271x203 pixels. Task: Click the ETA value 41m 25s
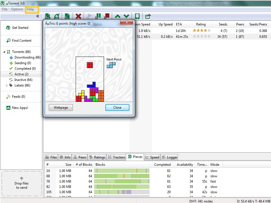[x=182, y=37]
